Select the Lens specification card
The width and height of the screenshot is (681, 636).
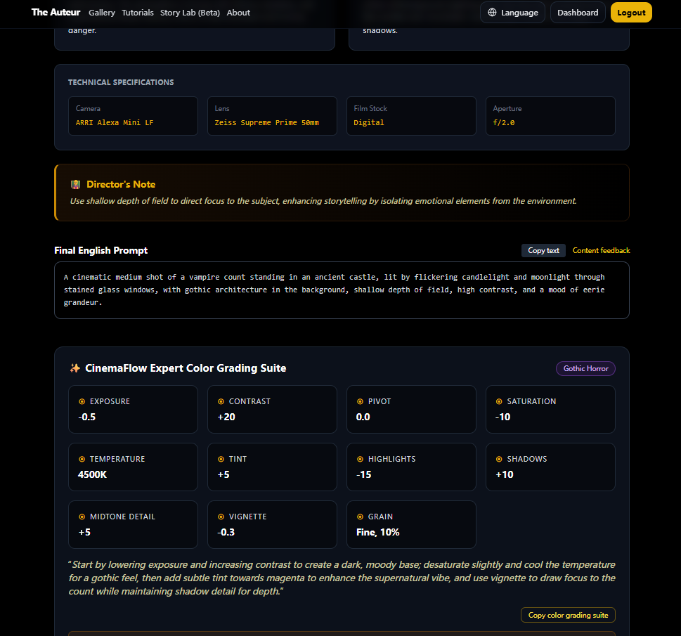click(272, 116)
